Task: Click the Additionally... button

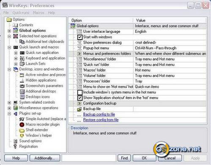Action: click(x=45, y=158)
